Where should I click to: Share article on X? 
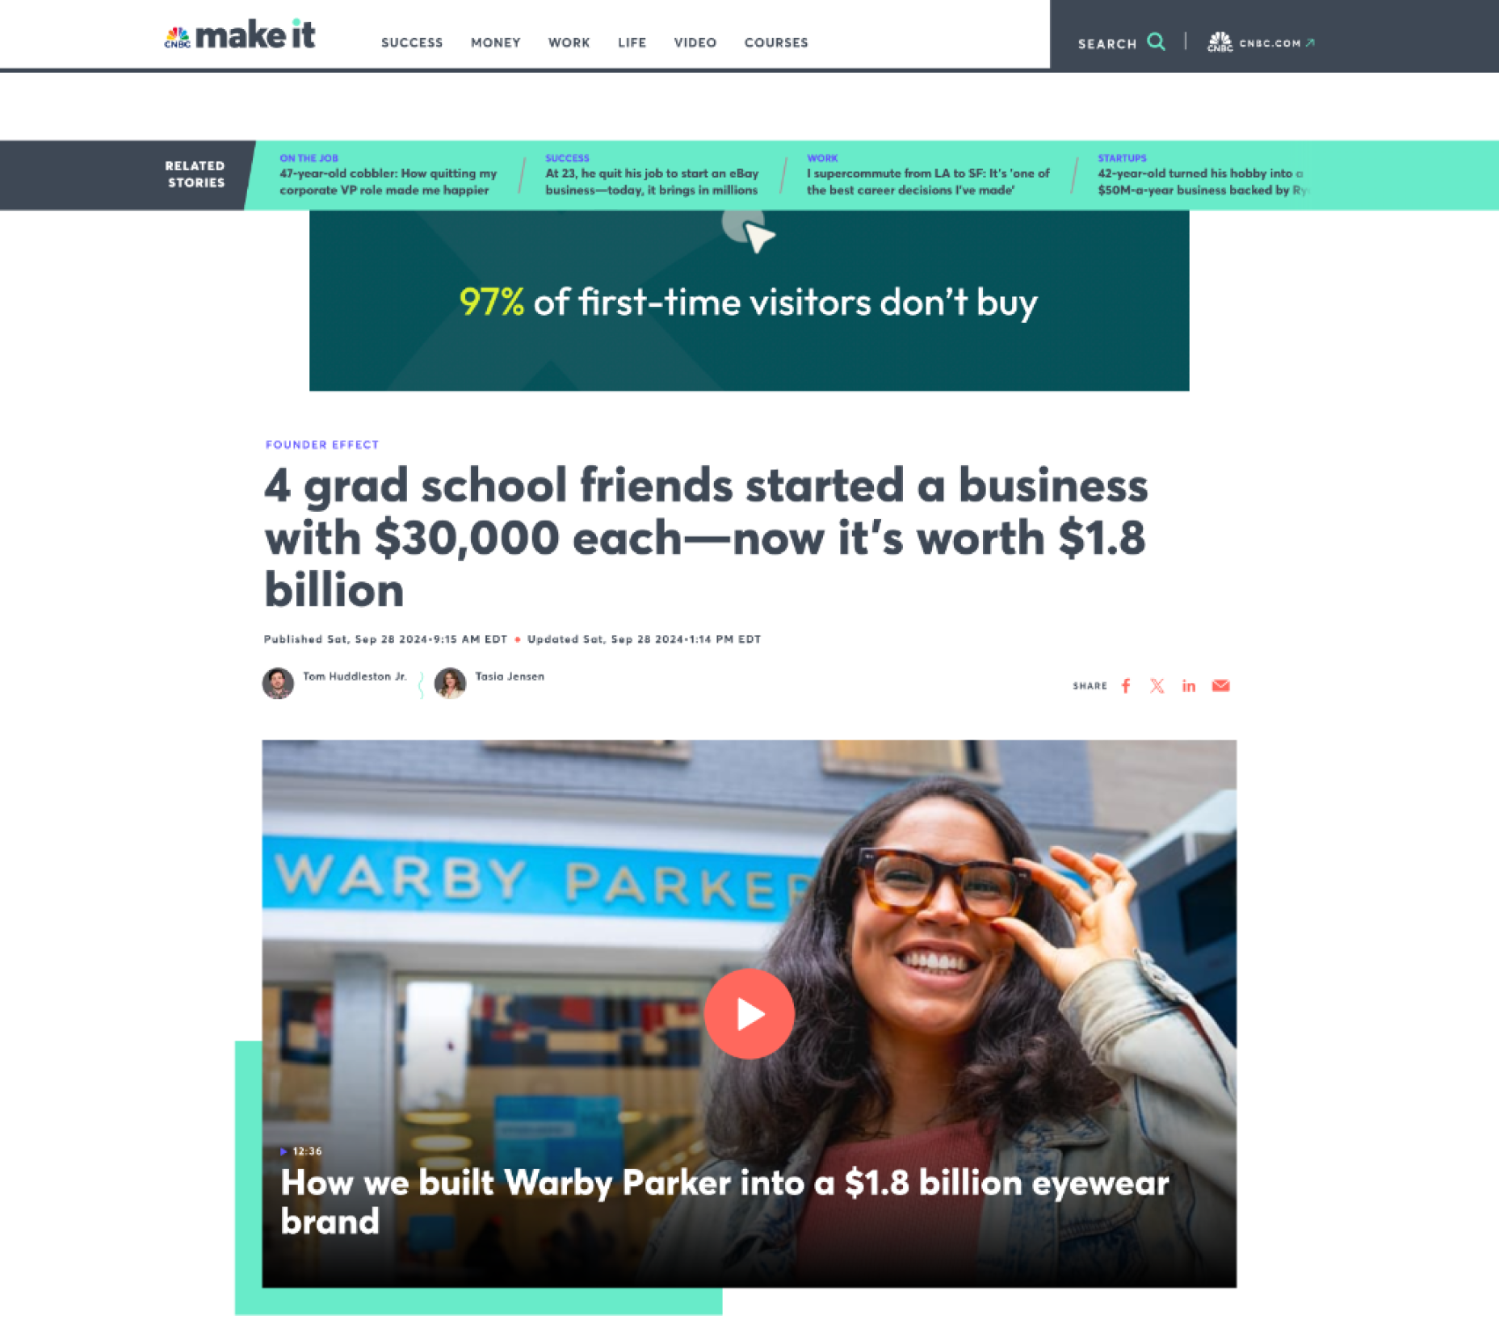[x=1157, y=685]
